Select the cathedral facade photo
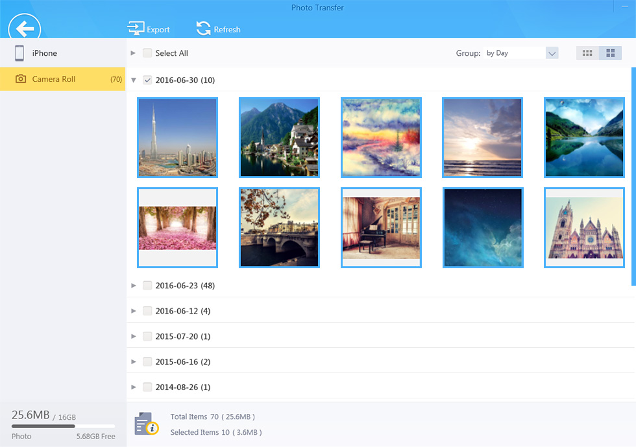 (x=584, y=227)
